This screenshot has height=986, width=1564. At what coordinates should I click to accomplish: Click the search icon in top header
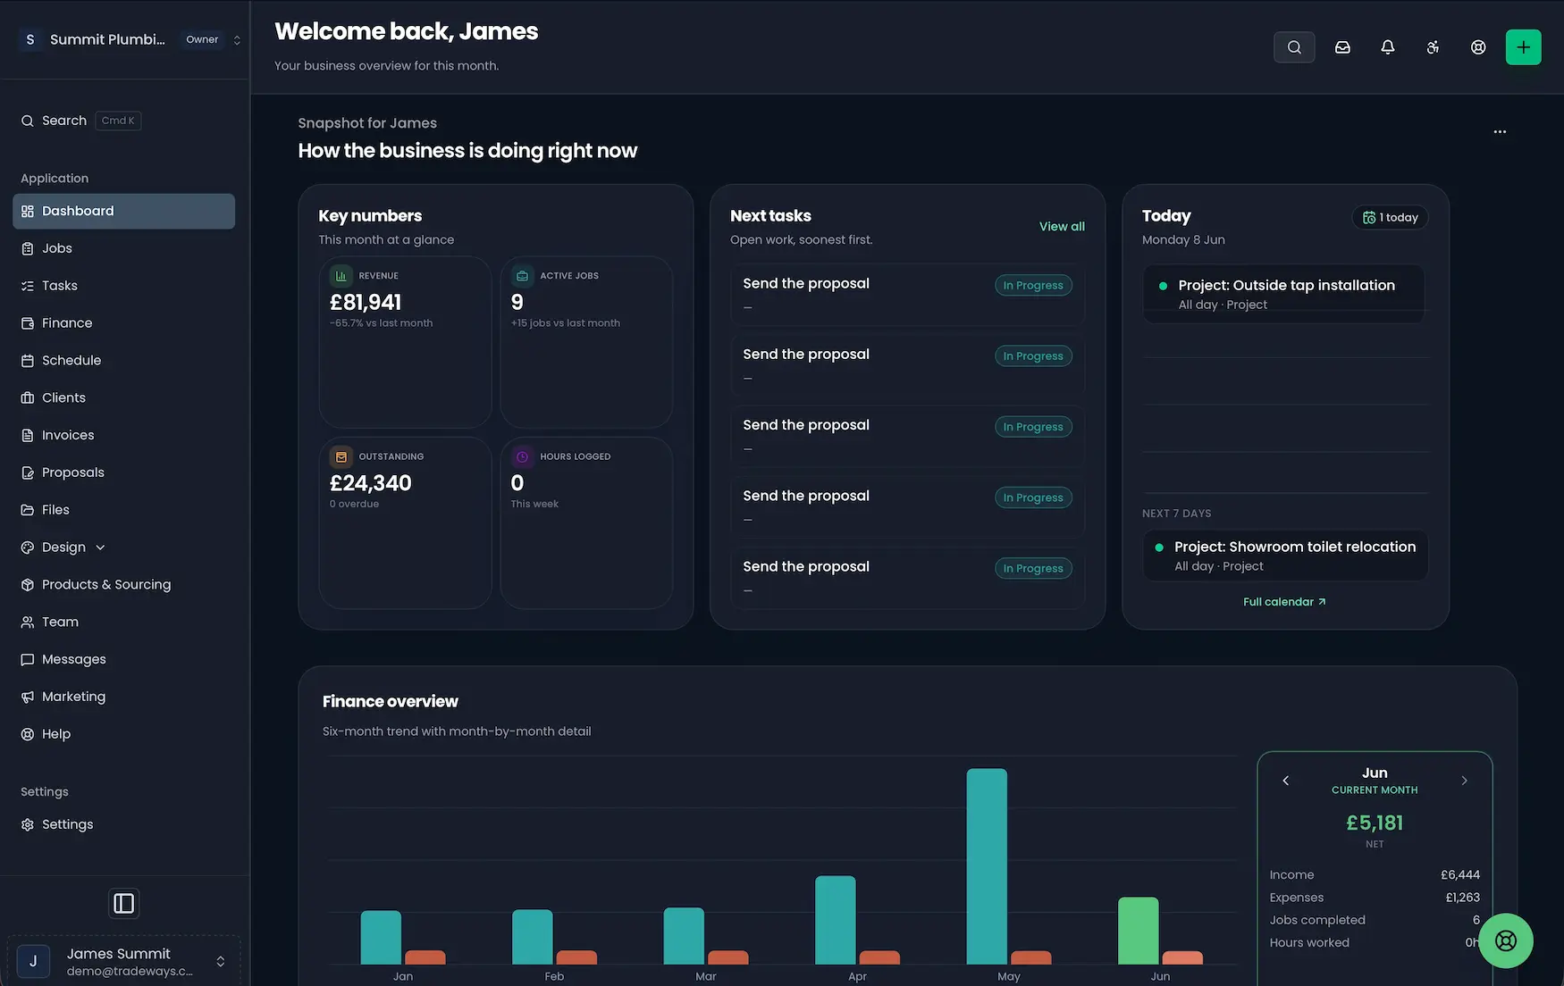tap(1294, 47)
